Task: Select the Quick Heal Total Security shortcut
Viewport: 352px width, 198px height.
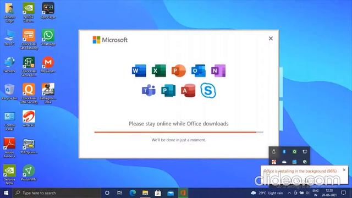Action: (x=29, y=94)
